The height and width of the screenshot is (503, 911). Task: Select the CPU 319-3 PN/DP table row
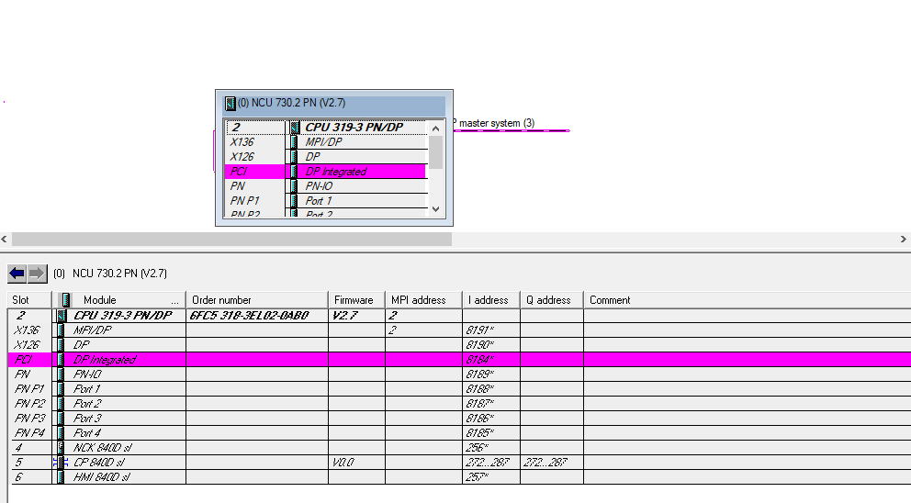pyautogui.click(x=459, y=316)
